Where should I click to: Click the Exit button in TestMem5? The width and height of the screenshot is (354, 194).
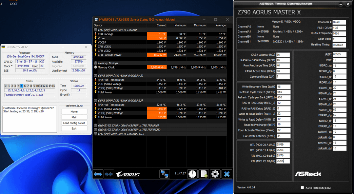[74, 128]
